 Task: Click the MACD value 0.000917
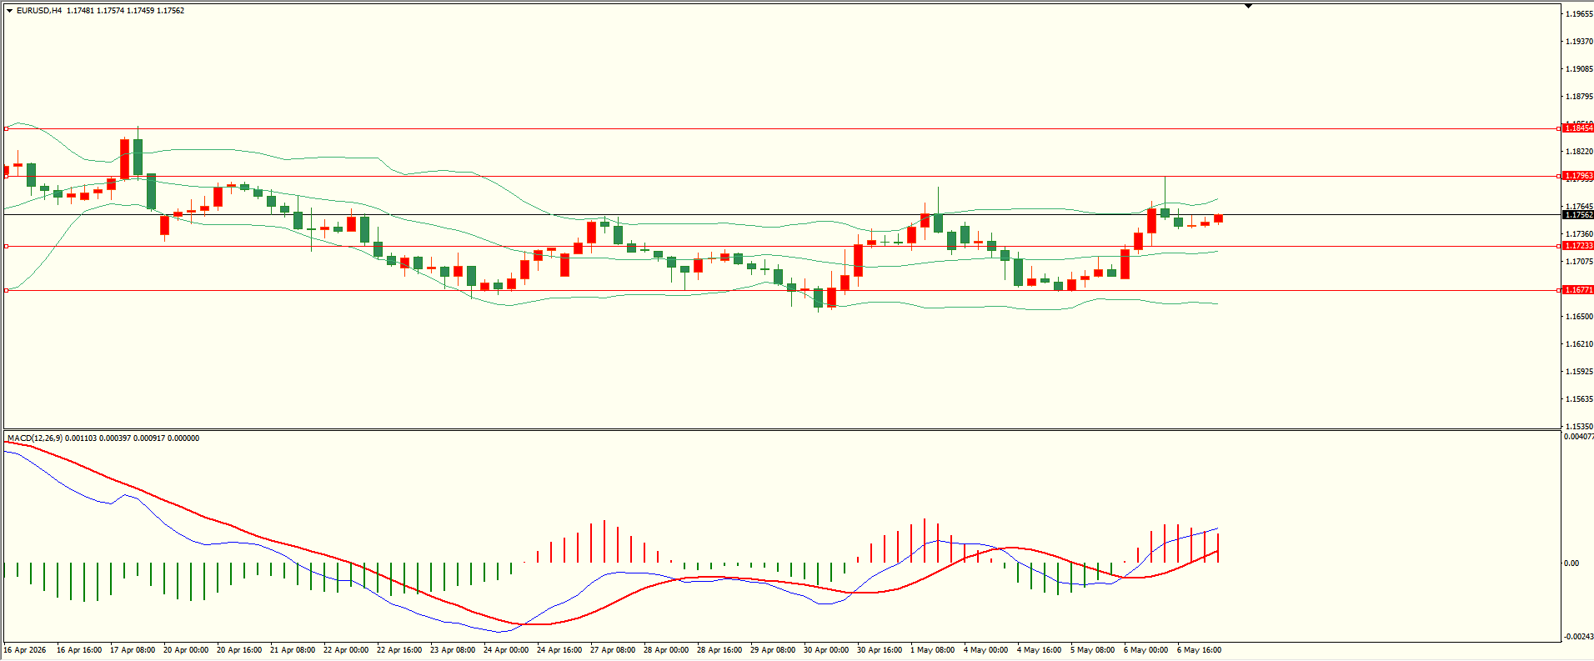[149, 438]
